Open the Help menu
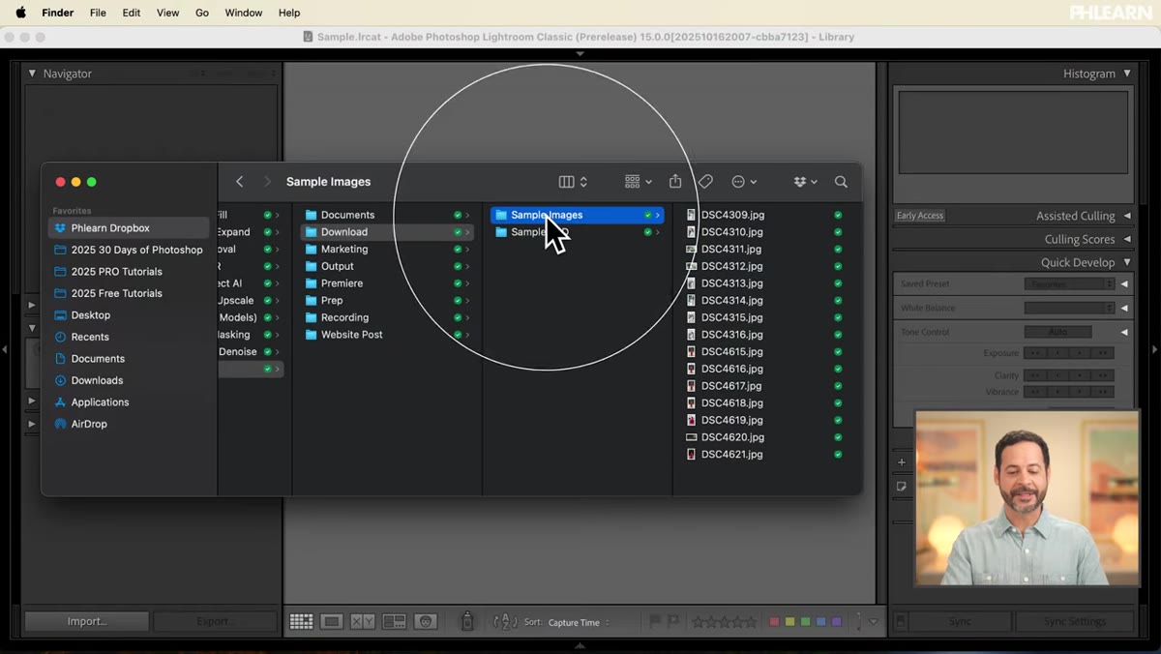1161x654 pixels. pos(289,13)
